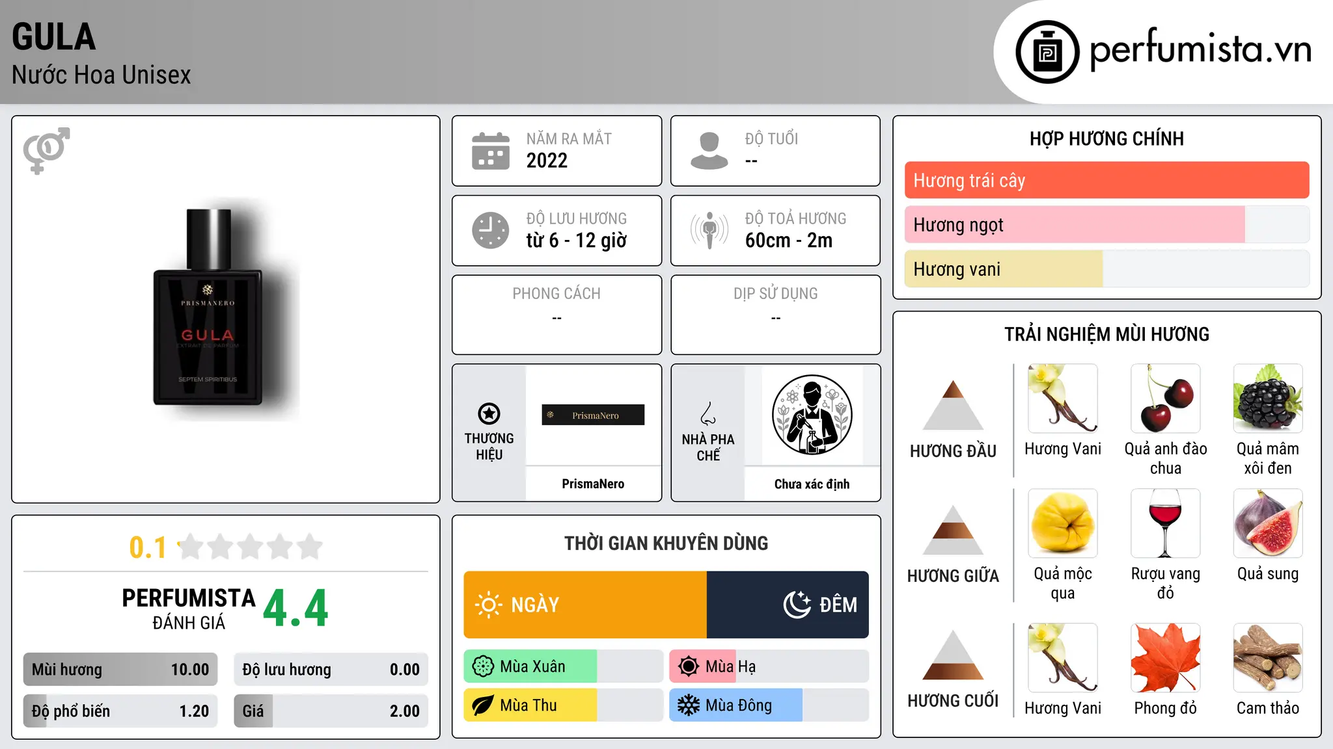Image resolution: width=1333 pixels, height=749 pixels.
Task: Select the Đêm nighttime segment
Action: [x=788, y=605]
